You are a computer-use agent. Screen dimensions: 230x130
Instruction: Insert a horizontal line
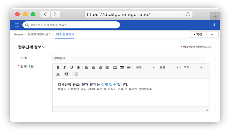click(129, 68)
